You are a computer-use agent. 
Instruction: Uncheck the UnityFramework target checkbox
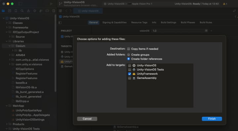[x=130, y=74]
